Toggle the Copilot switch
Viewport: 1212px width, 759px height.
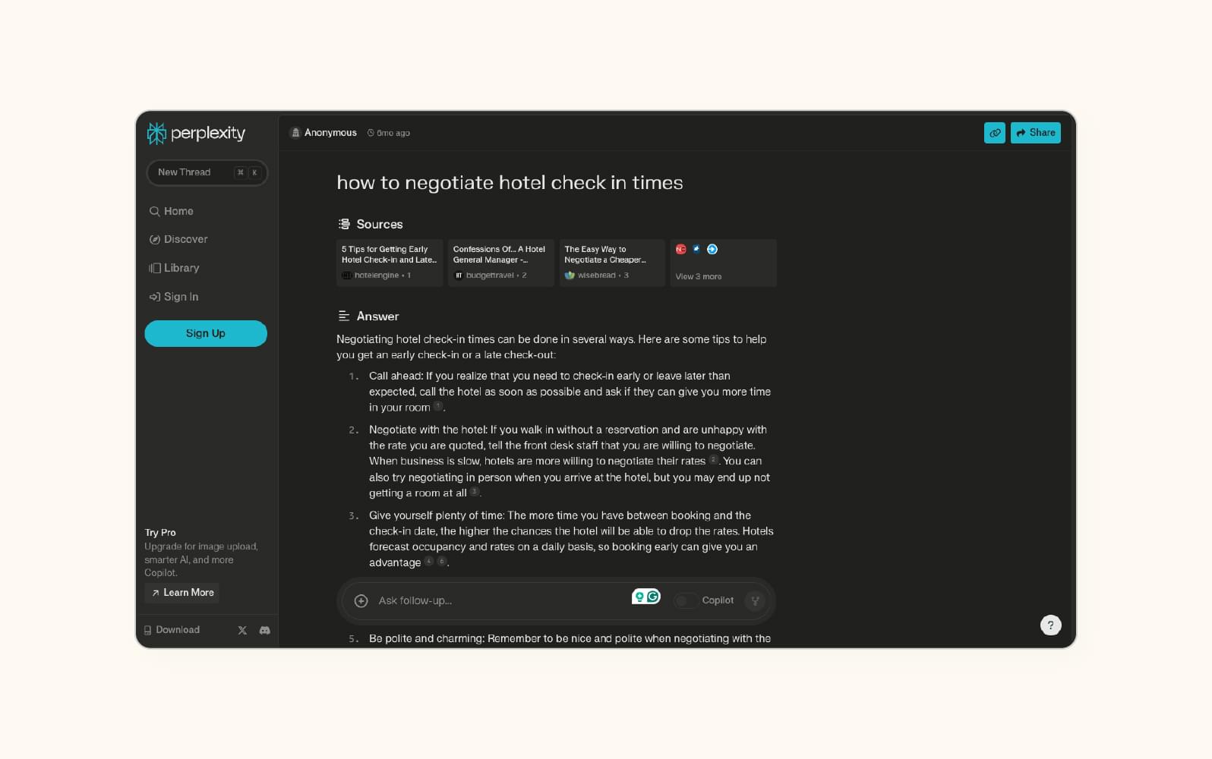(x=685, y=600)
